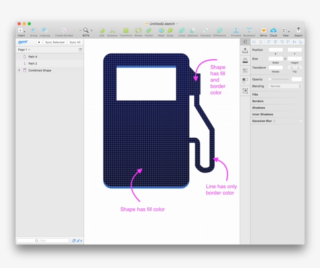Expand the Combined Shape layer

coord(19,70)
